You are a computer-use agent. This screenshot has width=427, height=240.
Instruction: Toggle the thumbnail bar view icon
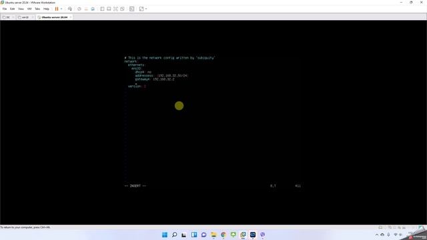tap(109, 9)
